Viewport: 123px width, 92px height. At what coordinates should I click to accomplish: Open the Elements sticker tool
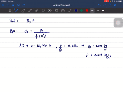50,11
